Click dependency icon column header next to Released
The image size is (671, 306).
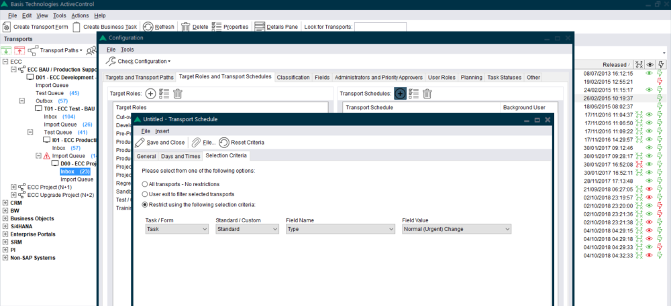639,64
